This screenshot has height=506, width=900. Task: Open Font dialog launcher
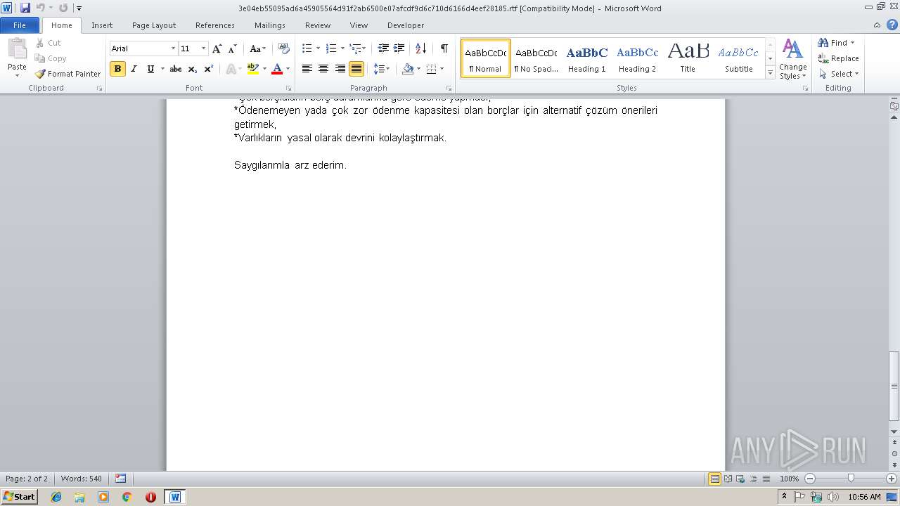(x=289, y=89)
